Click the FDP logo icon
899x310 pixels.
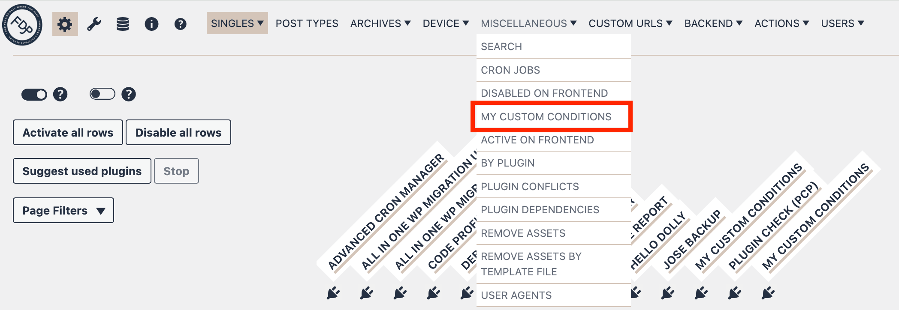(22, 24)
